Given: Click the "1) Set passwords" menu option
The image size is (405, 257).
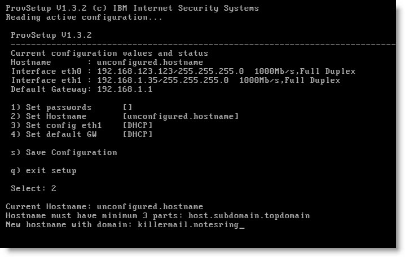Looking at the screenshot, I should pyautogui.click(x=51, y=108).
